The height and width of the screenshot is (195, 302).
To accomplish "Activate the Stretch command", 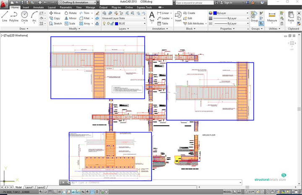I will tap(55, 23).
